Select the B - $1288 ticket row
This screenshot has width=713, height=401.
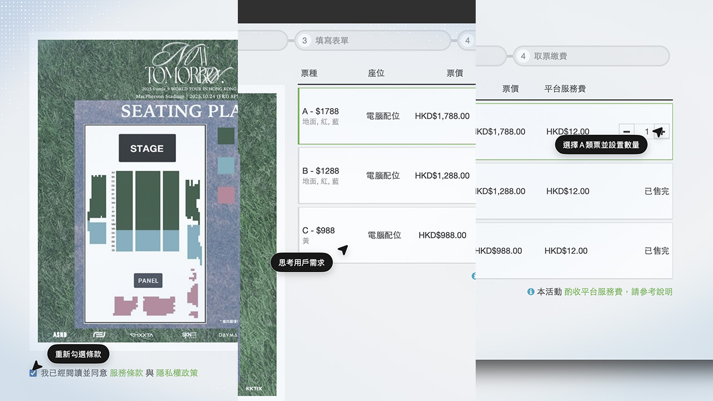pos(384,175)
